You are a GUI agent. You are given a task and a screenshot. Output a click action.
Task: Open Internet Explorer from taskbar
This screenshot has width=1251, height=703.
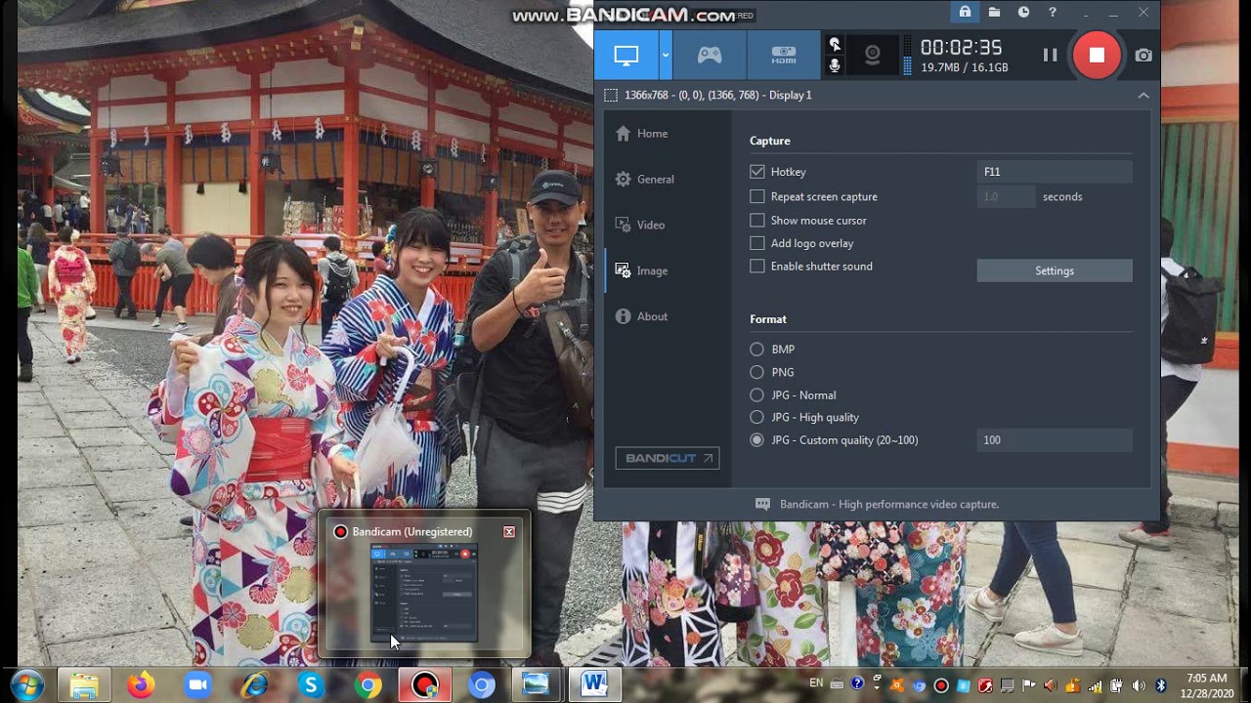point(255,685)
